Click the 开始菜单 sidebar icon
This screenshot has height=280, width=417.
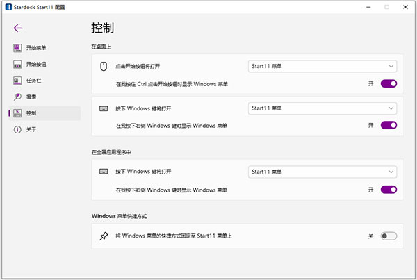click(17, 48)
